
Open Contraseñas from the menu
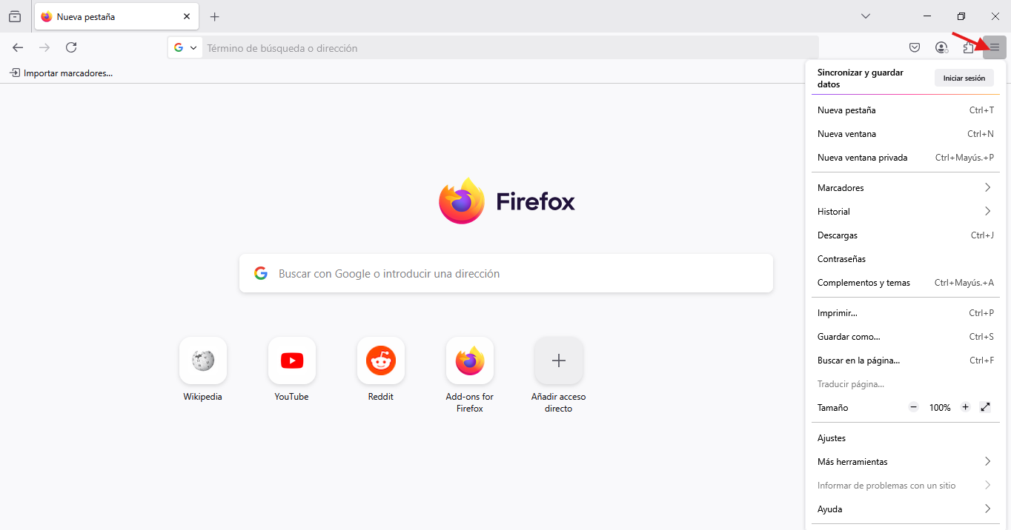coord(906,259)
